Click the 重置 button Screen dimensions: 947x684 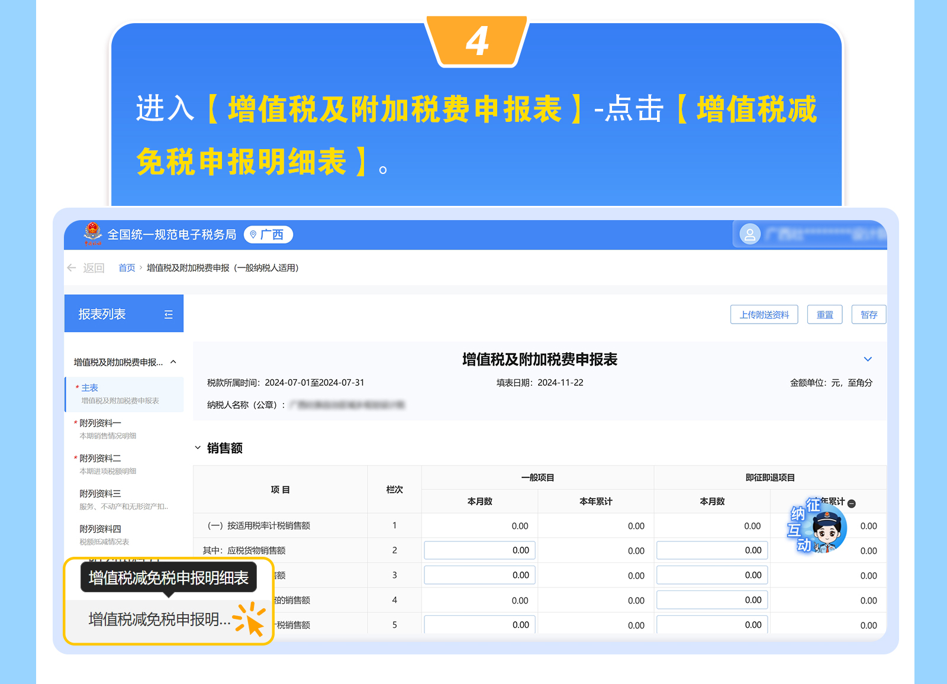pos(825,315)
